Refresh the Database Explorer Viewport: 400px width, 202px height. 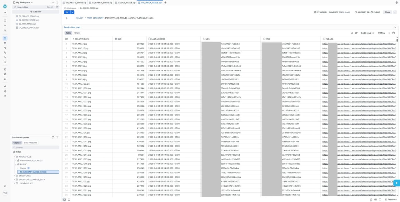pos(53,137)
